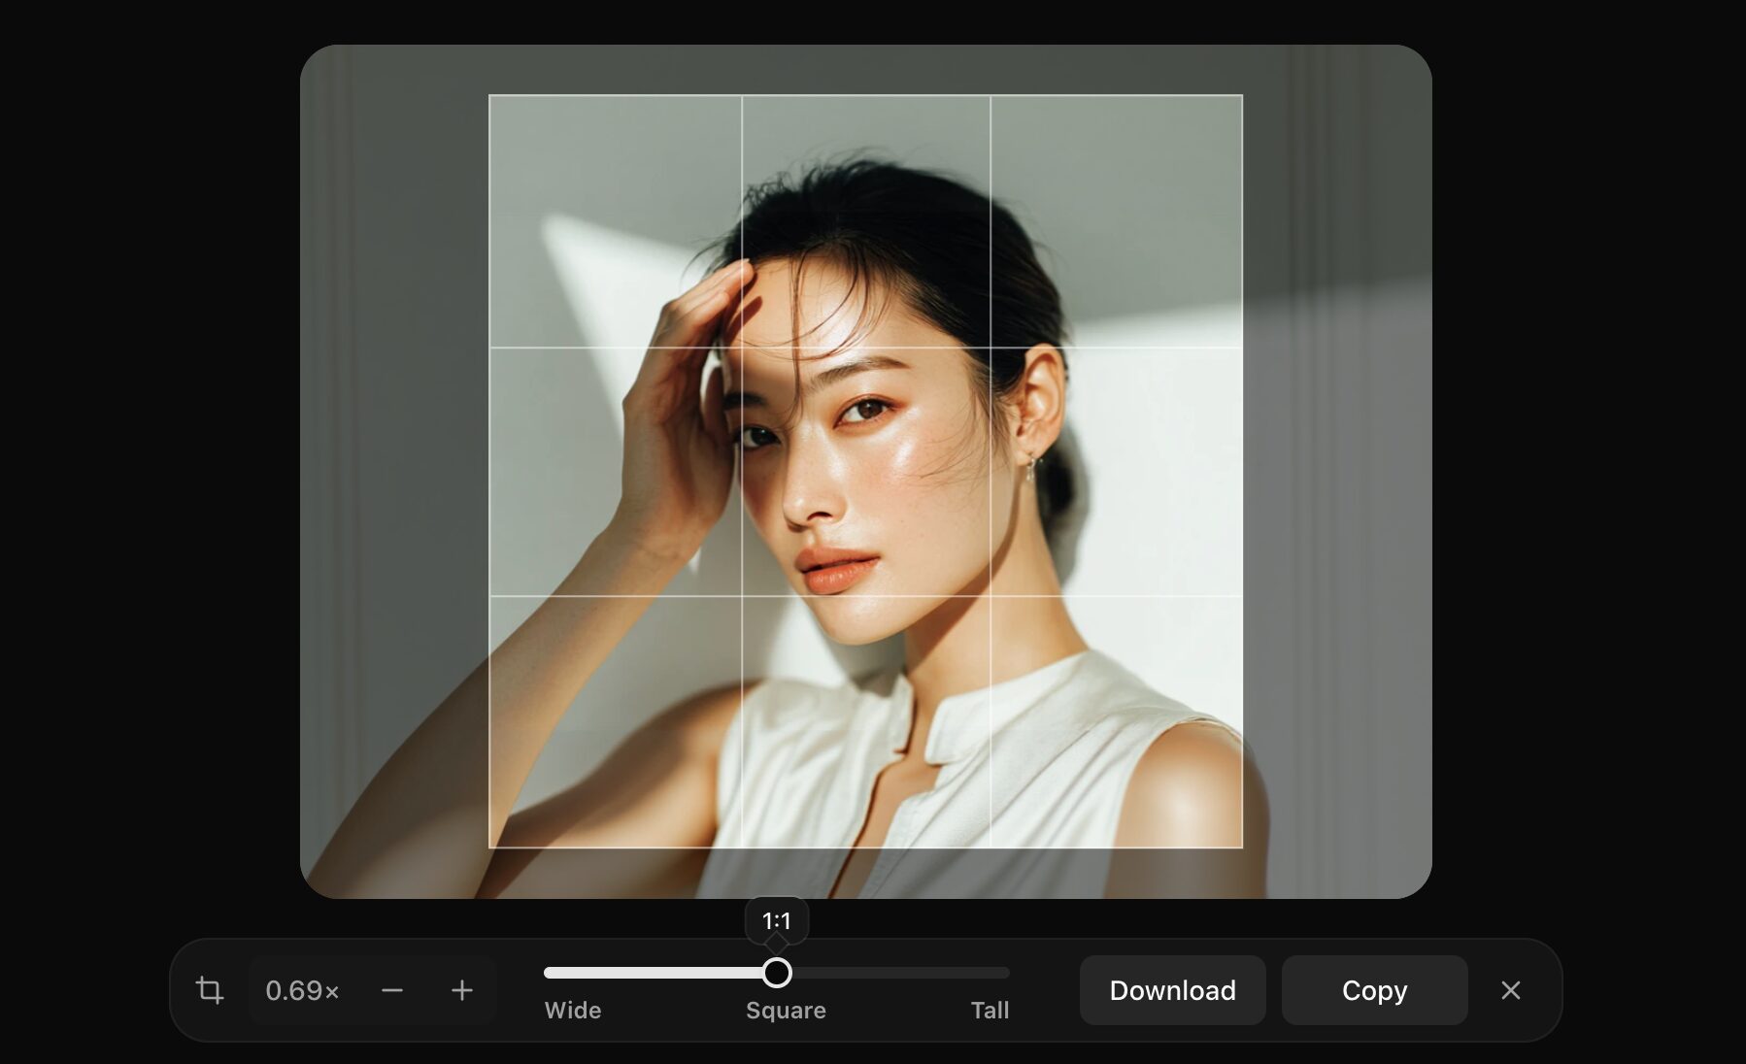Click the Copy button
1746x1064 pixels.
1374,990
